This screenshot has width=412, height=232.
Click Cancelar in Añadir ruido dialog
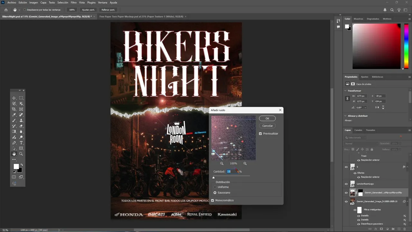(x=267, y=126)
